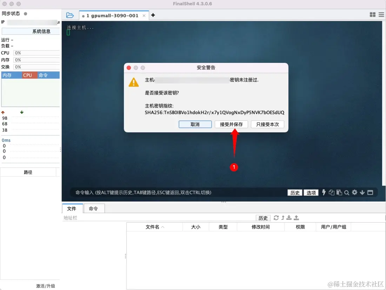Click the sync status indicator dot
Screen dimensions: 386x290
tap(25, 14)
